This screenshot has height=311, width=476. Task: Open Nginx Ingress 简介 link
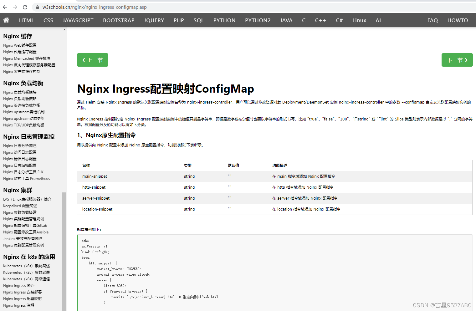[x=19, y=286]
